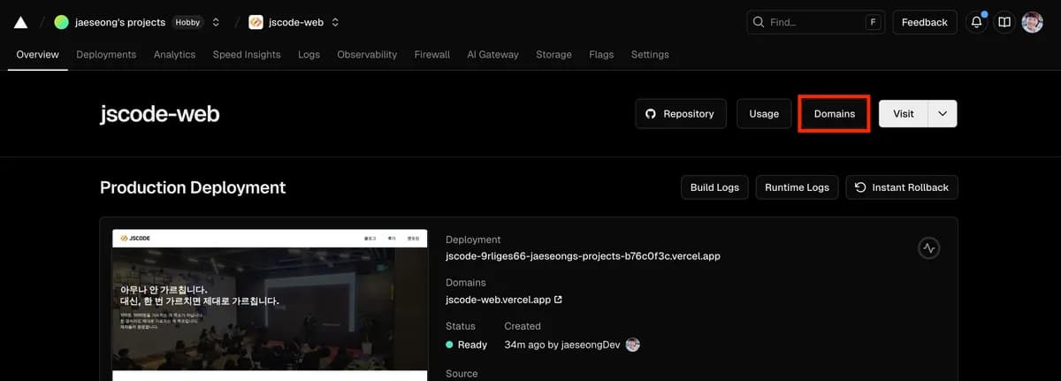The width and height of the screenshot is (1061, 381).
Task: Click the Usage button
Action: pos(764,114)
